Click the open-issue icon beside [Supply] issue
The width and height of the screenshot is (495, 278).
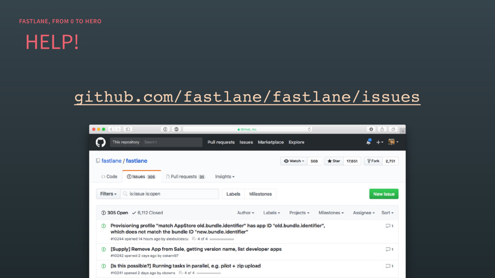[103, 250]
